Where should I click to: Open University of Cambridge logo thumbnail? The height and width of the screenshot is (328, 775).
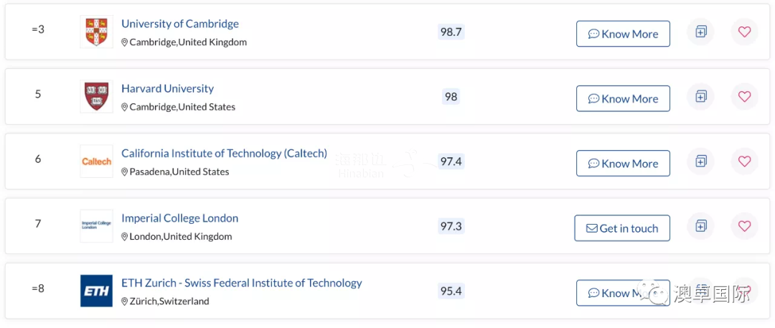(96, 32)
